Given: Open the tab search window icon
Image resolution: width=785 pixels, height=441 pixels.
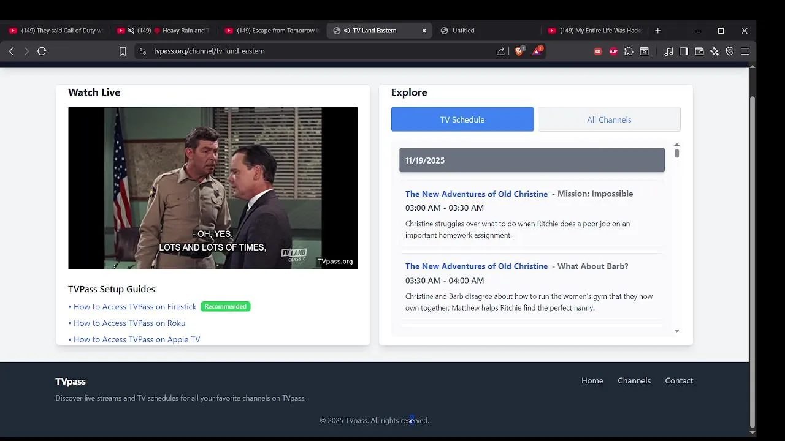Looking at the screenshot, I should click(x=644, y=51).
